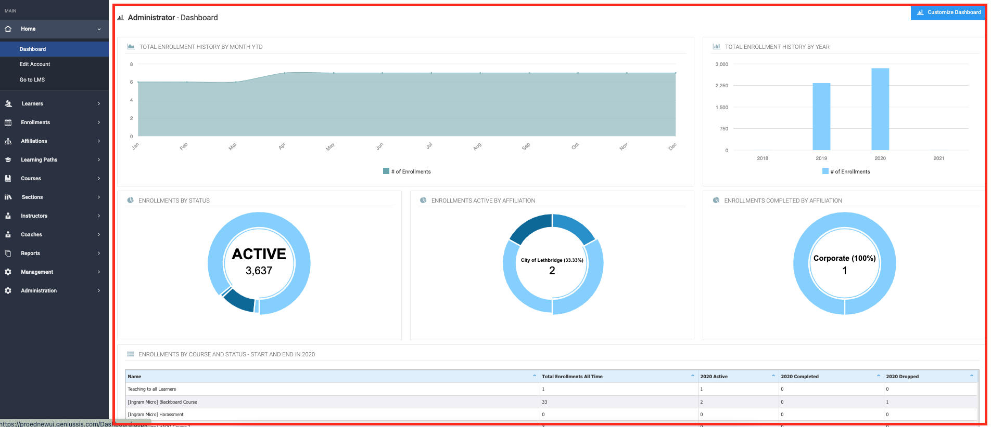Toggle the yearly # of Enrollments legend
Viewport: 991px width, 427px height.
tap(846, 171)
